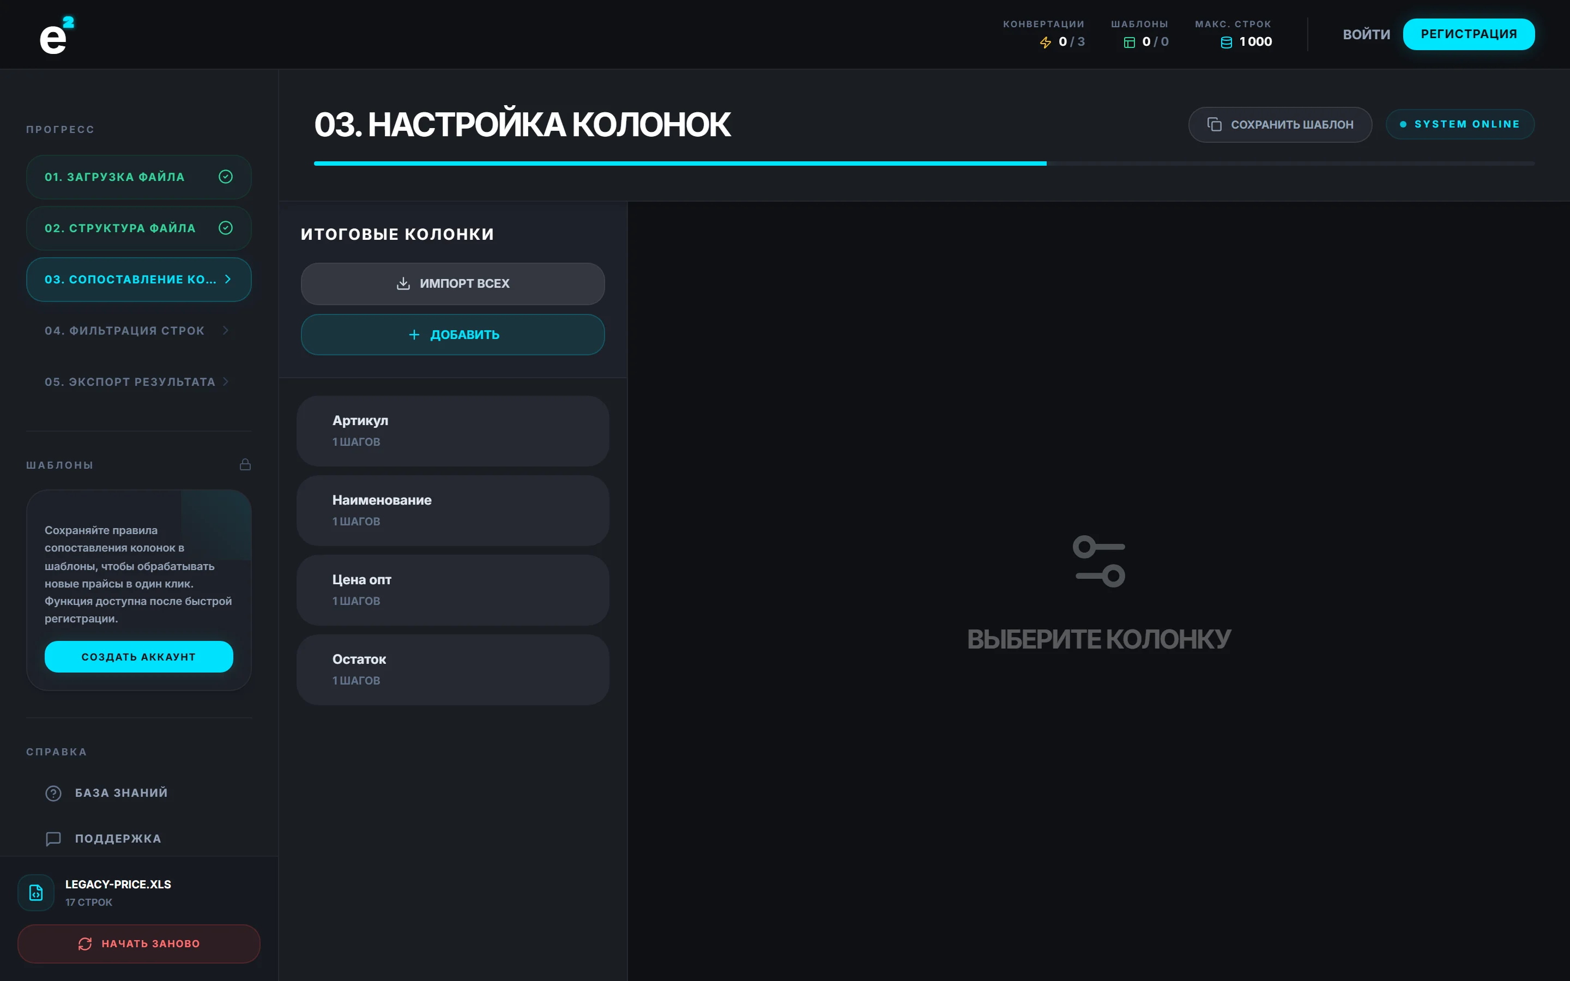Viewport: 1570px width, 981px height.
Task: Click the refresh icon in Начать заново
Action: tap(85, 943)
